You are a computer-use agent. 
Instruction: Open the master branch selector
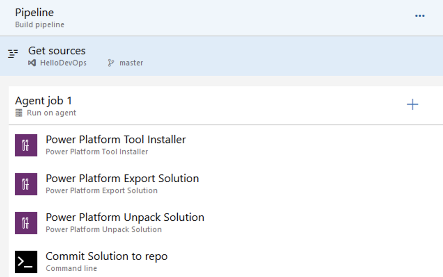(x=131, y=63)
